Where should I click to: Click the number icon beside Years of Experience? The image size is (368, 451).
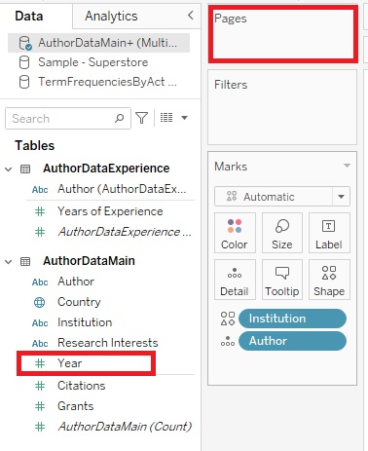[x=40, y=211]
